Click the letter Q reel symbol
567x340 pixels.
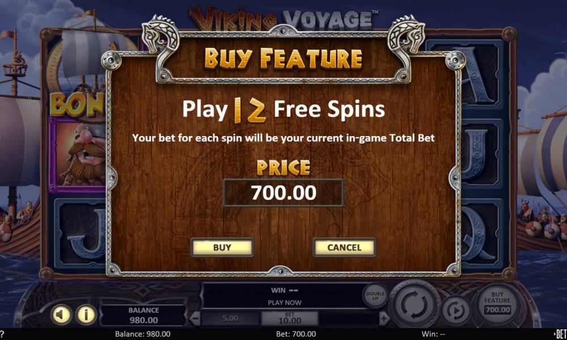tap(480, 233)
